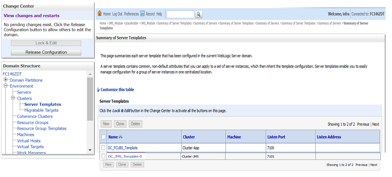392x177 pixels.
Task: Click the bottom New button
Action: (x=108, y=164)
